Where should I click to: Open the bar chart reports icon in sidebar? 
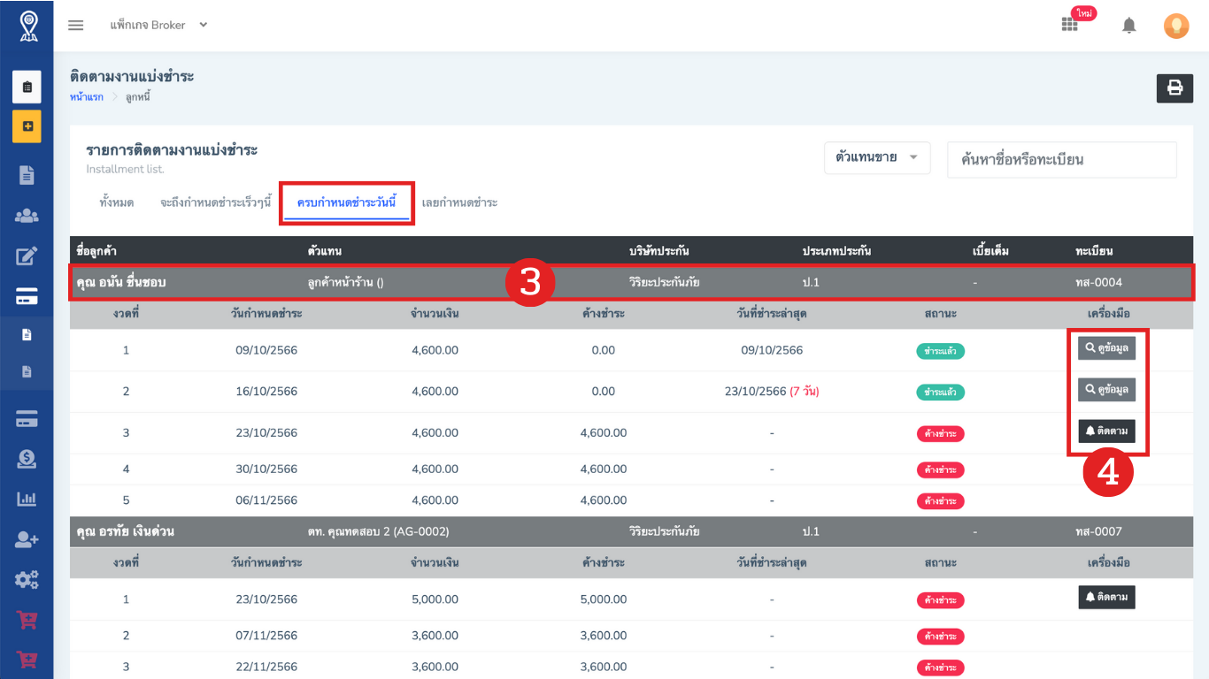[27, 499]
